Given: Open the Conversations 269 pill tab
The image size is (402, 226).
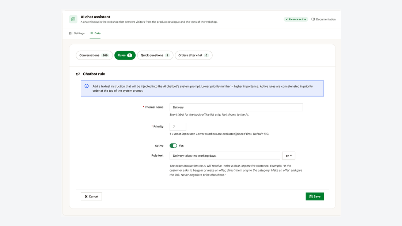Looking at the screenshot, I should click(94, 55).
